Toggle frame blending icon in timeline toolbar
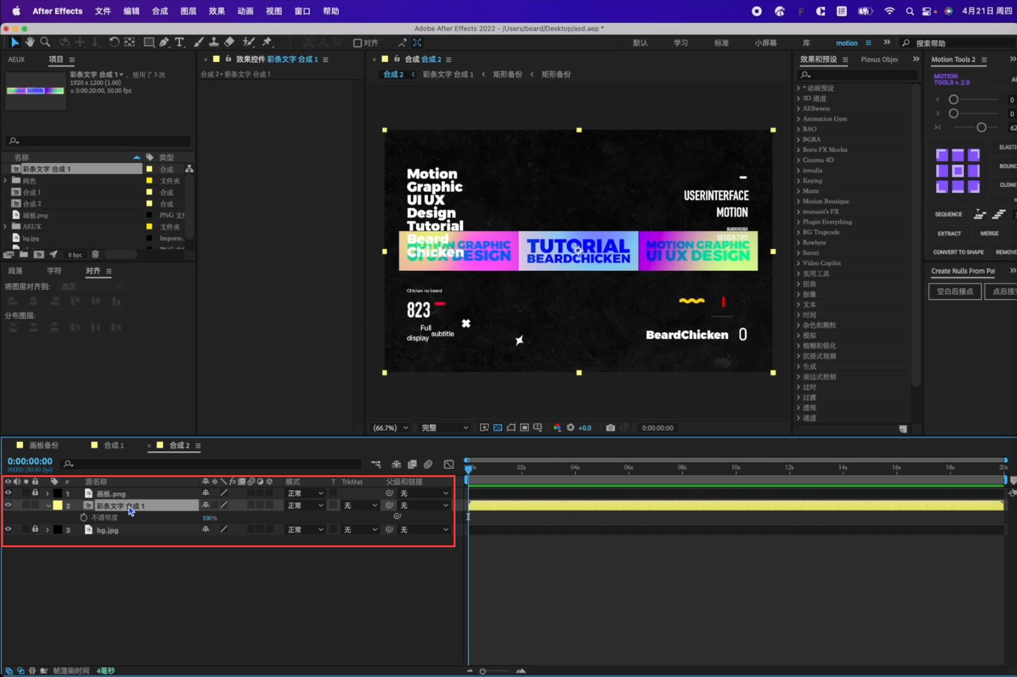Screen dimensions: 1017x677 click(x=412, y=464)
